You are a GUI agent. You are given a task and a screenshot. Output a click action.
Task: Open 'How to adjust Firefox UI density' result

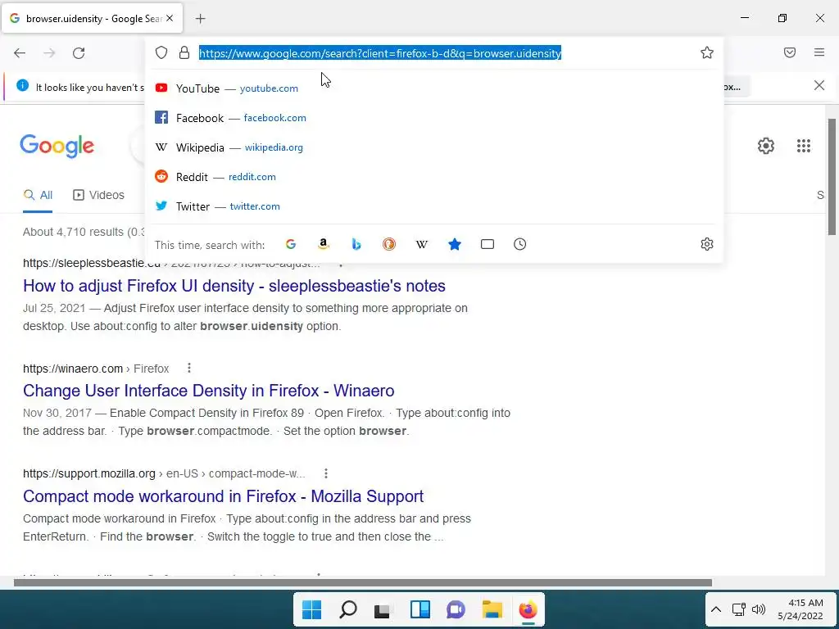(x=234, y=286)
